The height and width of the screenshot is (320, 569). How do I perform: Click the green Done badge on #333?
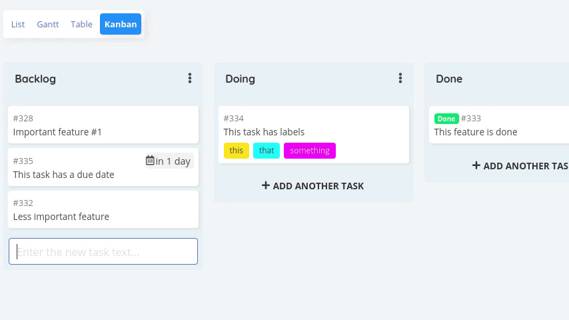coord(446,119)
